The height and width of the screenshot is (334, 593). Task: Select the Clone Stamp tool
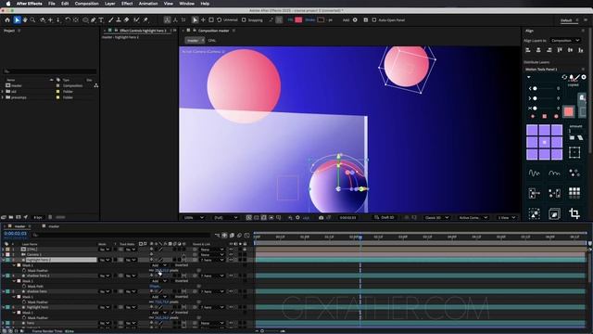(x=119, y=20)
